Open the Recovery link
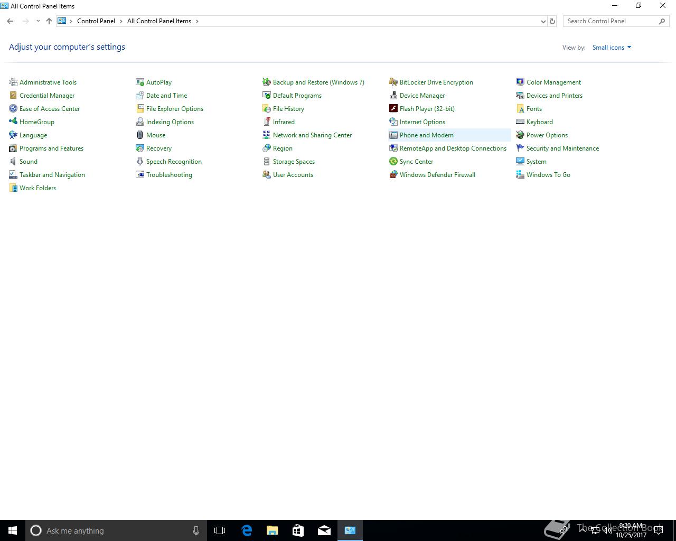 tap(159, 148)
